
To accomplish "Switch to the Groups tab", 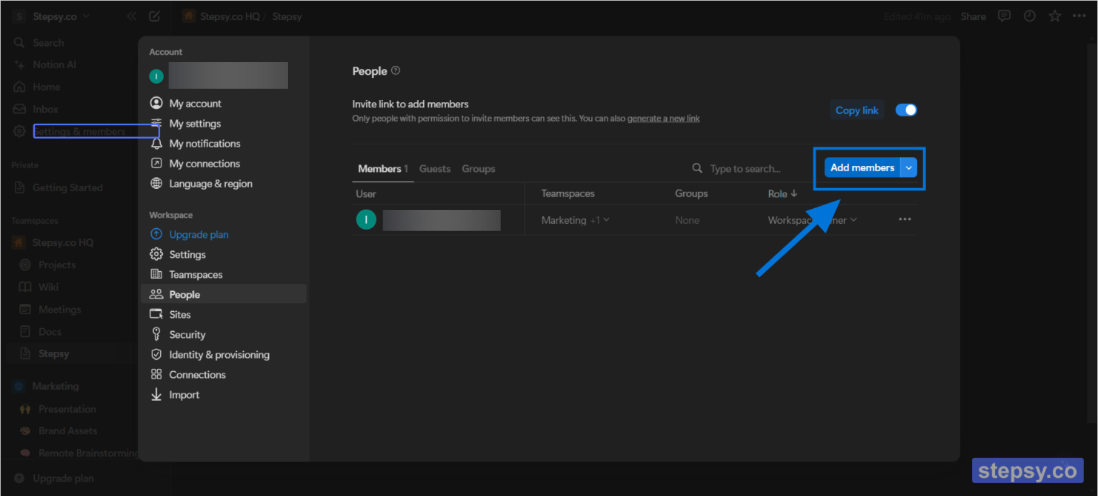I will tap(479, 169).
